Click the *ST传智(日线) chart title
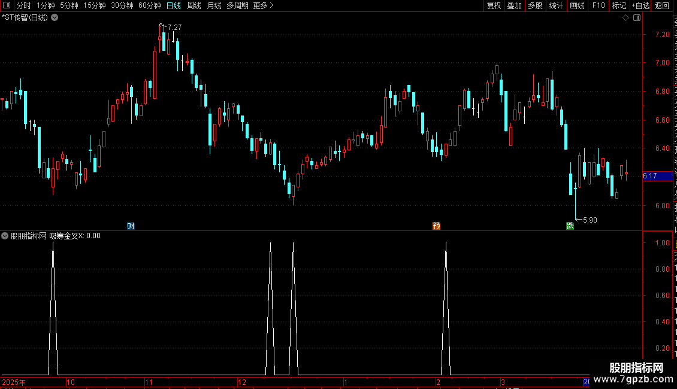The image size is (677, 389). [x=25, y=18]
